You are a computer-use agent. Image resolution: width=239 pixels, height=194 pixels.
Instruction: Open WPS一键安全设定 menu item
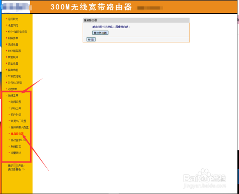[18, 31]
